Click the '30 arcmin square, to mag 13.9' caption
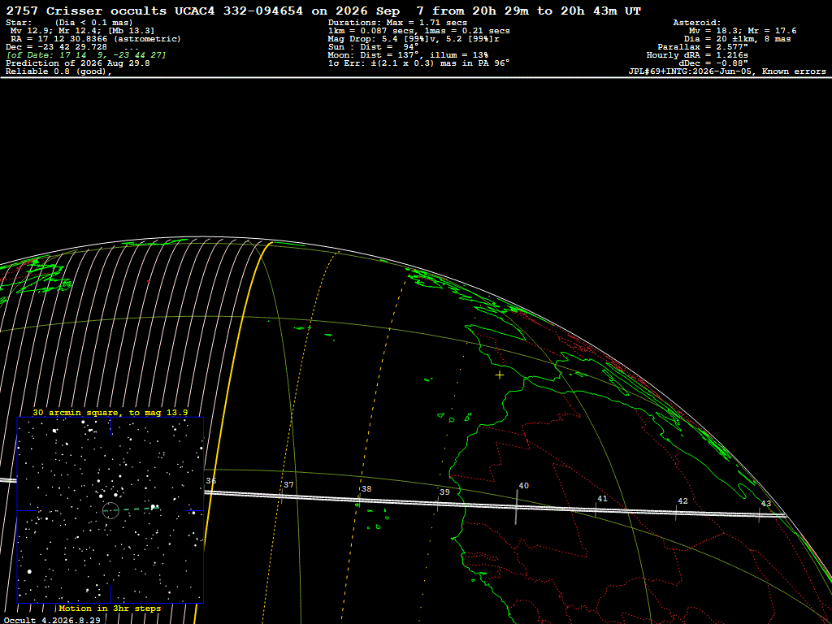Viewport: 832px width, 624px height. pos(110,412)
